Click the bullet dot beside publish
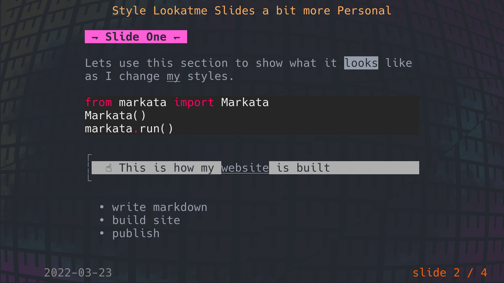The width and height of the screenshot is (504, 283). [x=102, y=233]
